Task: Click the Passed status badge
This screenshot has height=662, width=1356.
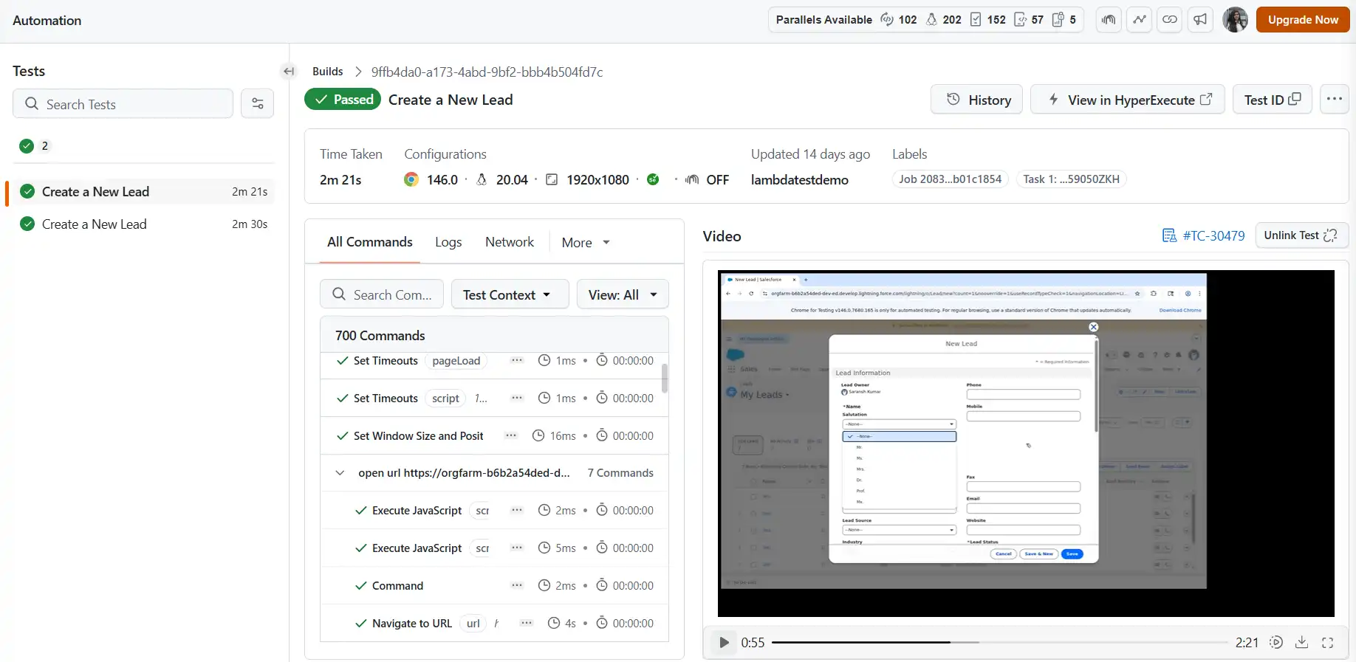Action: (343, 99)
